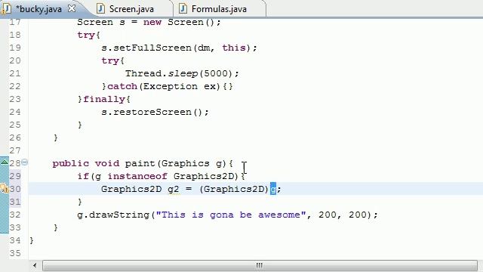Click the variable 'g2' on line 30
The image size is (483, 272).
click(174, 189)
